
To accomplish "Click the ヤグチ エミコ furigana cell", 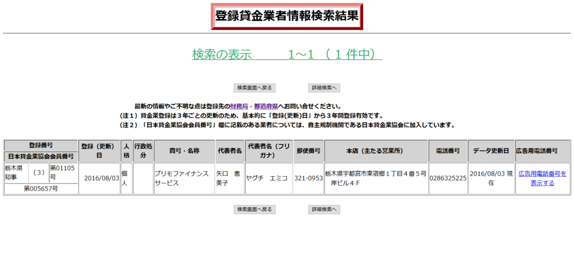I will click(x=269, y=178).
